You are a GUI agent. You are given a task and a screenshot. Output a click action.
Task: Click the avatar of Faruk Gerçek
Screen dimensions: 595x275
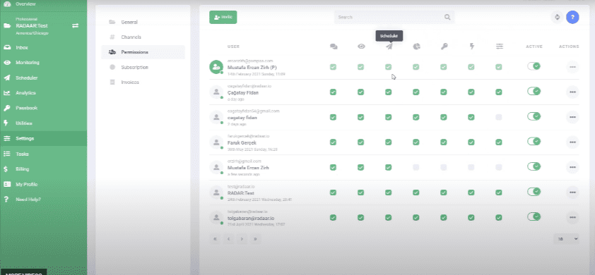coord(216,142)
